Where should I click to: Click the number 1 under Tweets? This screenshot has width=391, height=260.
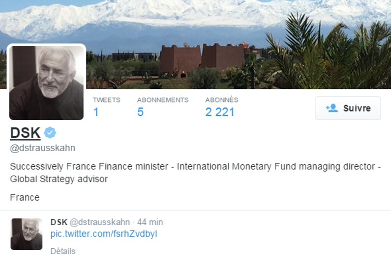[x=96, y=112]
